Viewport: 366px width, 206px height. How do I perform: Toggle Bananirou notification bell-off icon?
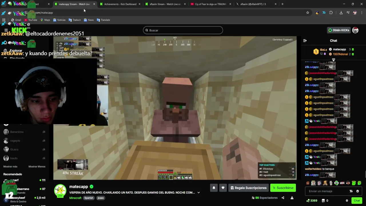pyautogui.click(x=44, y=132)
